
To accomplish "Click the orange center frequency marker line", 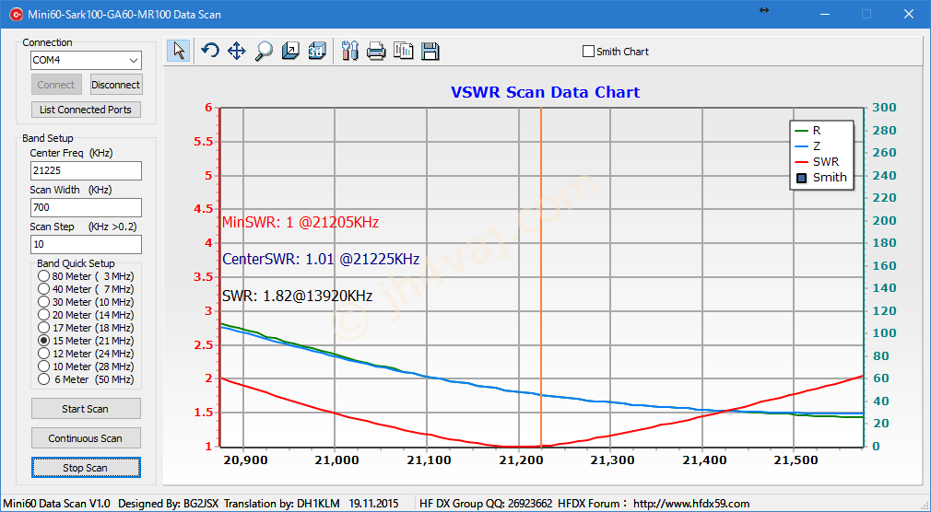I will (x=541, y=276).
